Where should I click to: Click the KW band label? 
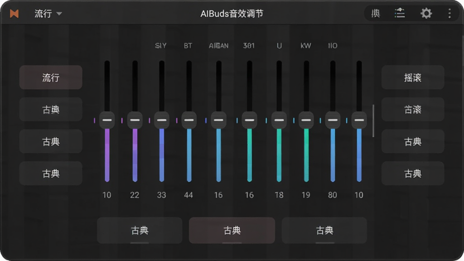point(306,46)
